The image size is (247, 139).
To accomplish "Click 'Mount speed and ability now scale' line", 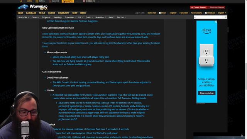I will [x=81, y=57].
